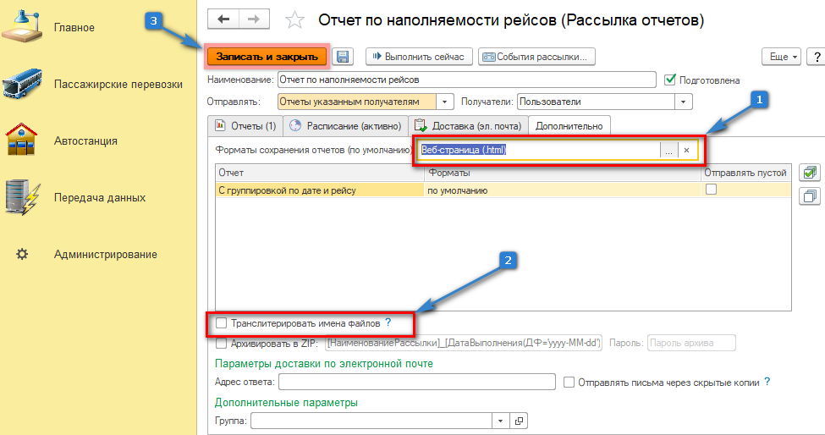The width and height of the screenshot is (825, 435).
Task: Switch to the Расписание (активно) tab
Action: tap(344, 126)
